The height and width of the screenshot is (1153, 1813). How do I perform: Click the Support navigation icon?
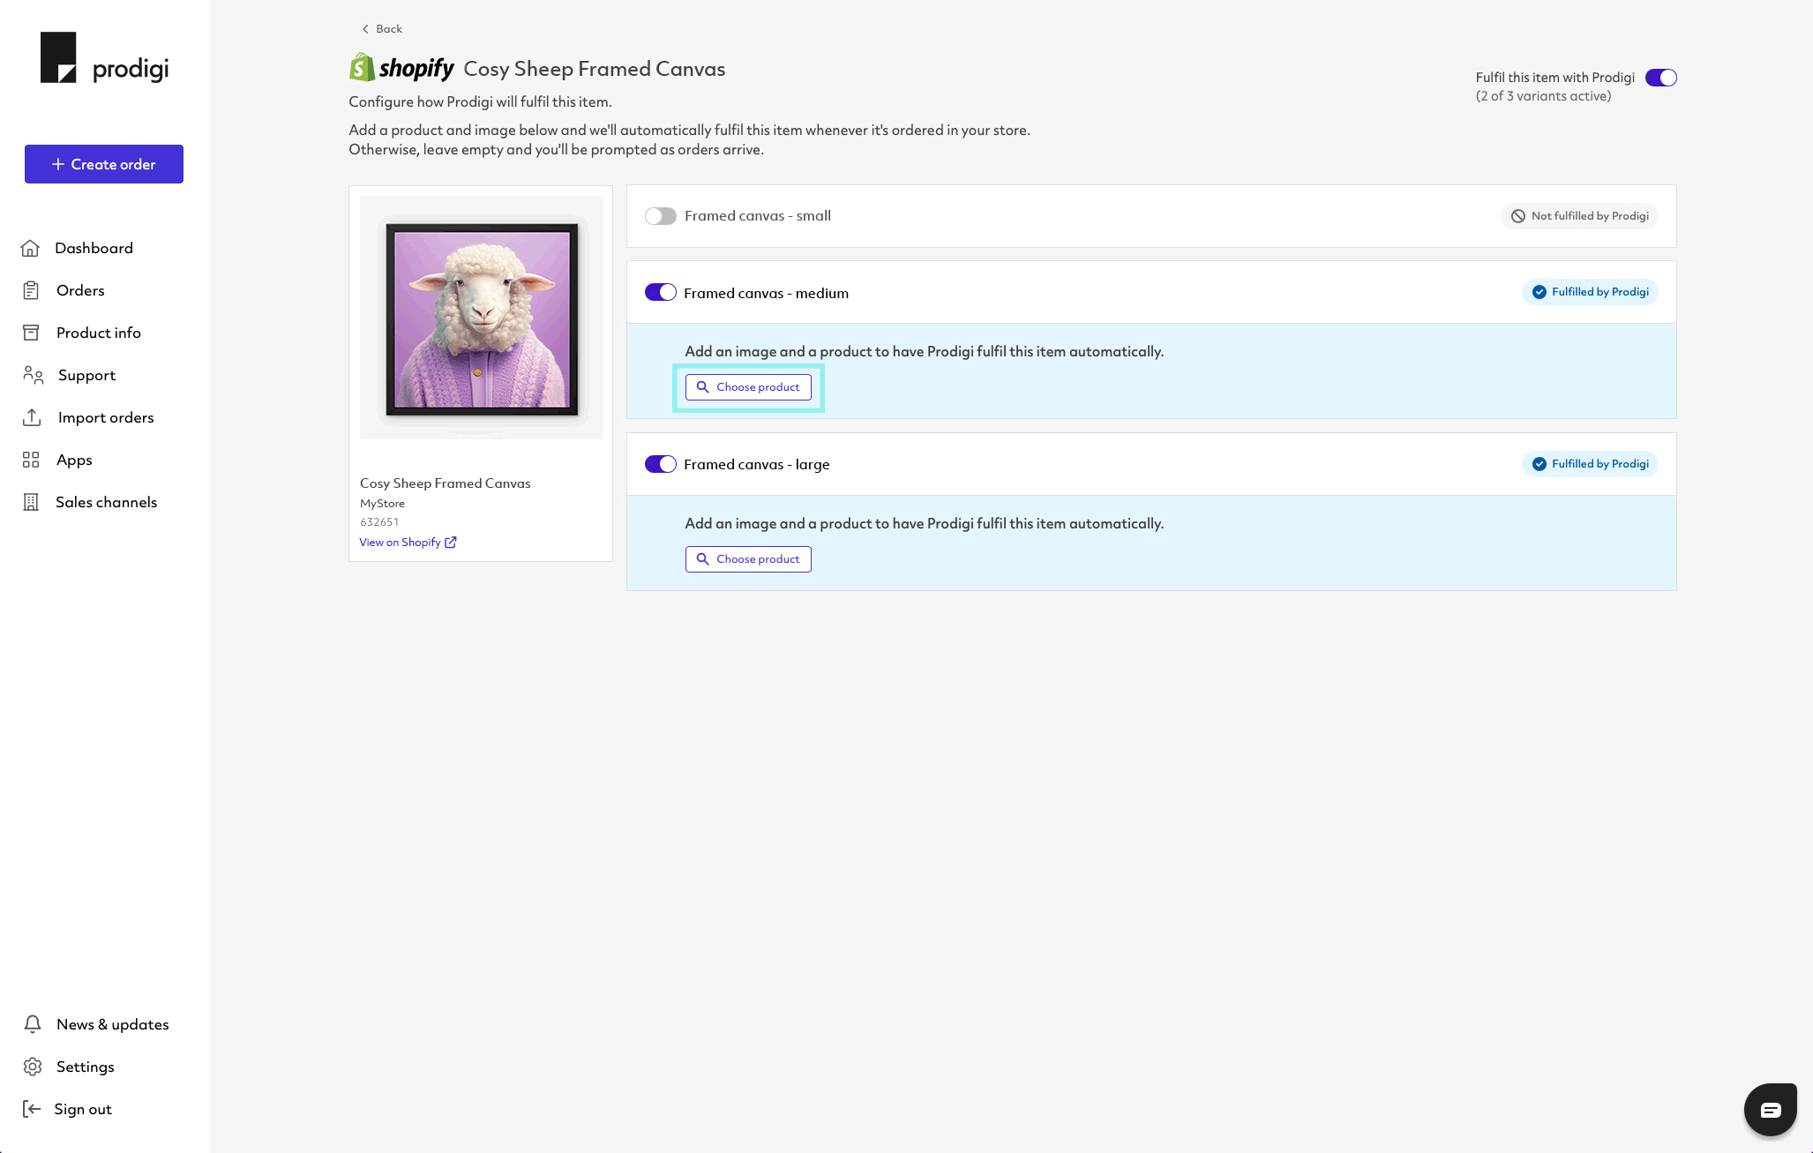32,374
